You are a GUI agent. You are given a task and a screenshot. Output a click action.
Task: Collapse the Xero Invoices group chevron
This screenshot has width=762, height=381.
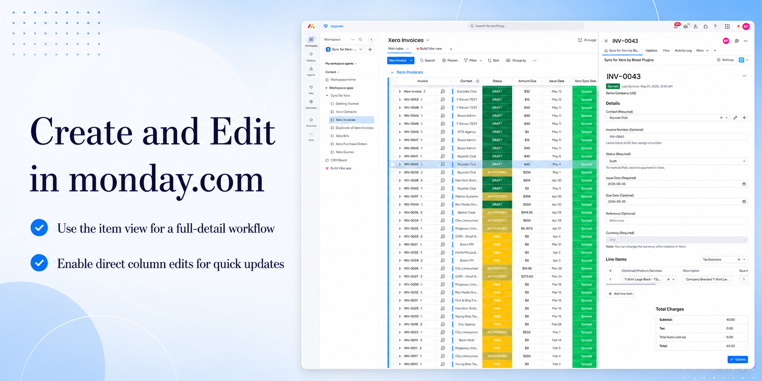[x=392, y=73]
